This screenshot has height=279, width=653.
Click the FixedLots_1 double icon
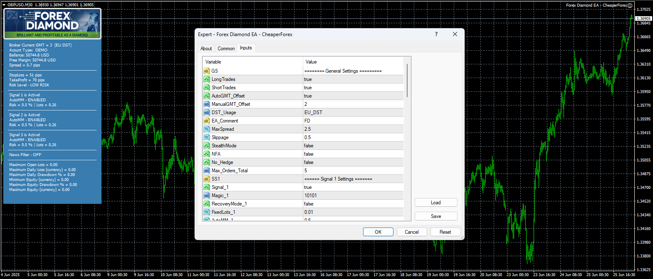pyautogui.click(x=206, y=212)
